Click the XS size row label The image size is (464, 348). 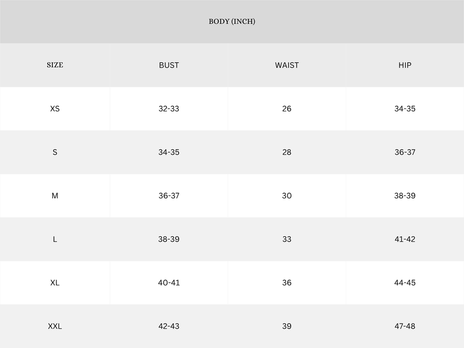click(x=55, y=108)
